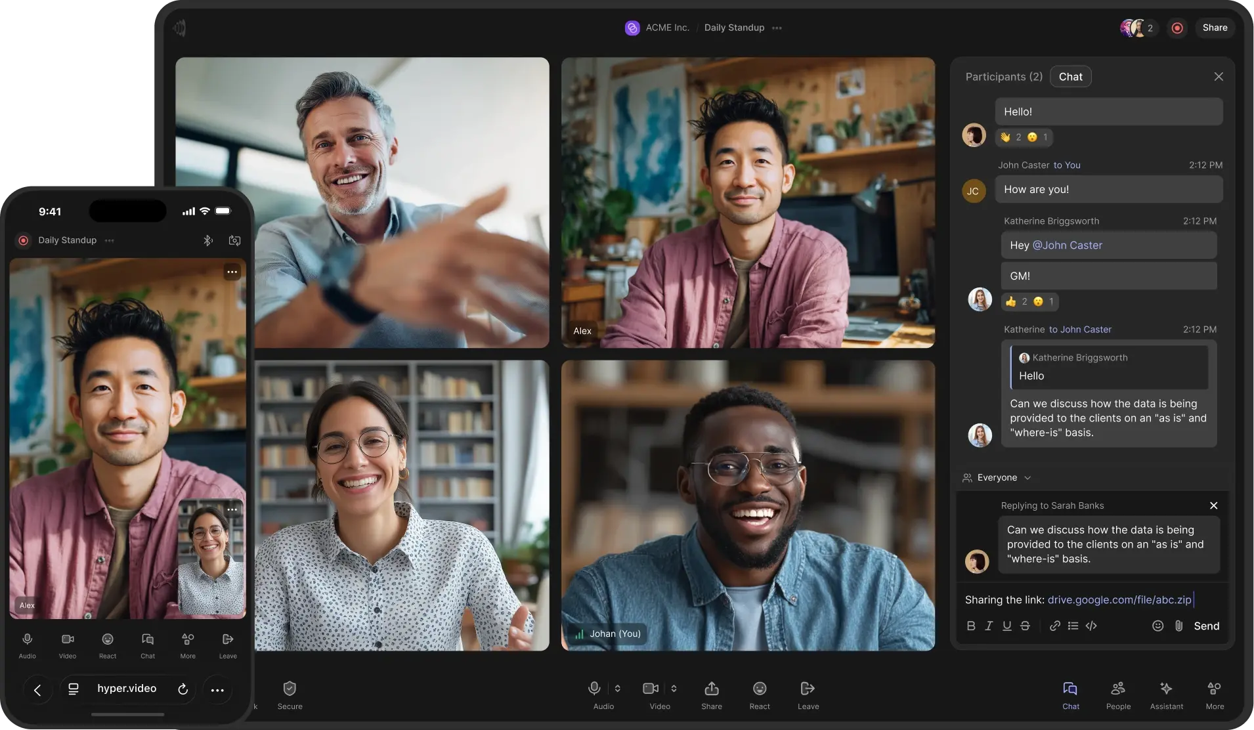Image resolution: width=1254 pixels, height=730 pixels.
Task: Click the message input with the drive link
Action: point(1092,599)
